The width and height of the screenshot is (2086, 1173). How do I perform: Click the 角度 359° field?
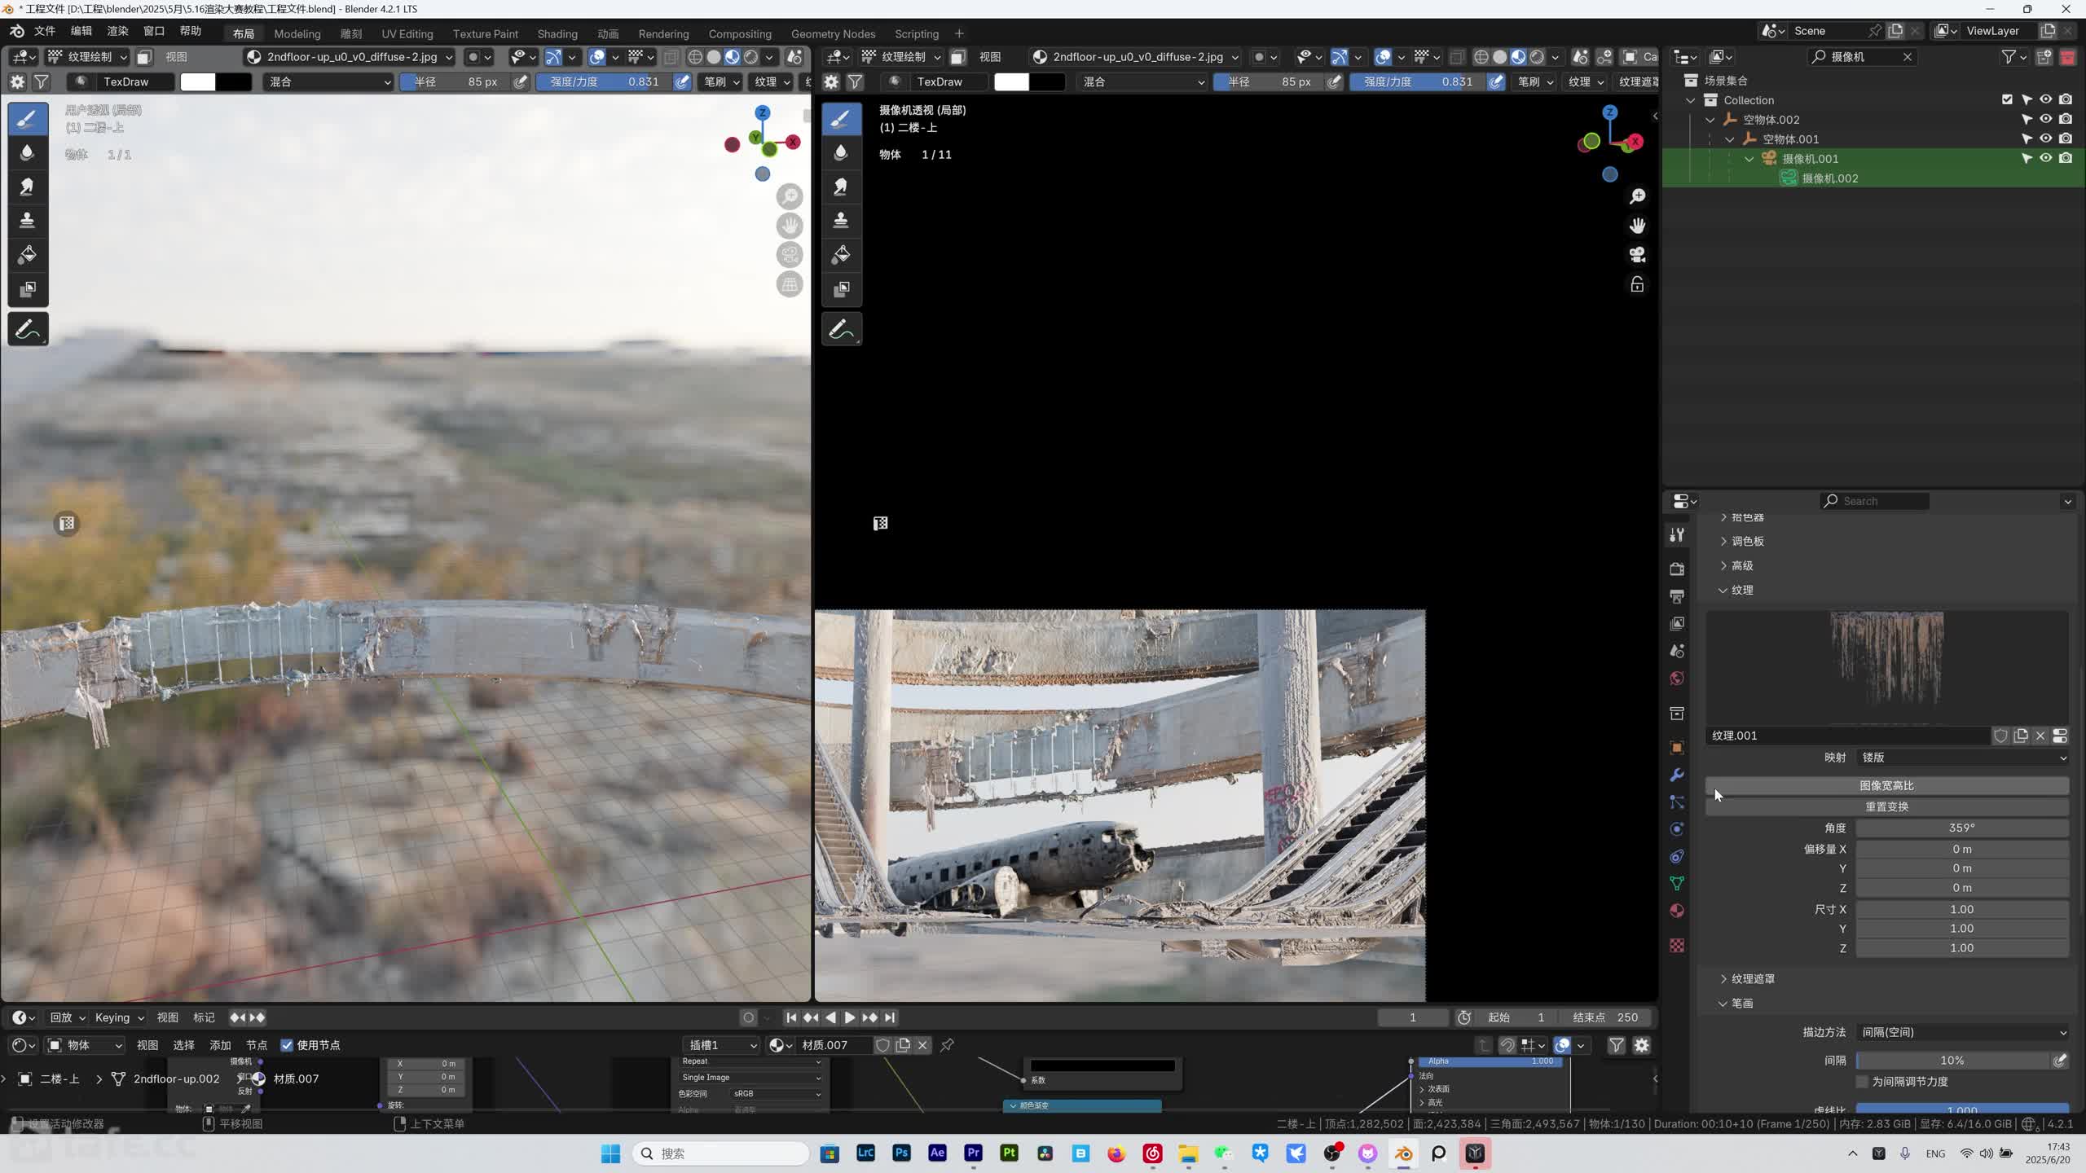click(1962, 828)
